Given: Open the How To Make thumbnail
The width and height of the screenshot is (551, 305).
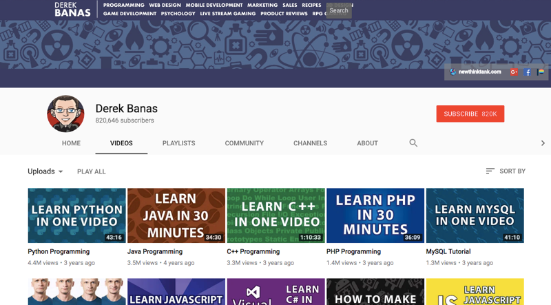Looking at the screenshot, I should click(x=375, y=292).
